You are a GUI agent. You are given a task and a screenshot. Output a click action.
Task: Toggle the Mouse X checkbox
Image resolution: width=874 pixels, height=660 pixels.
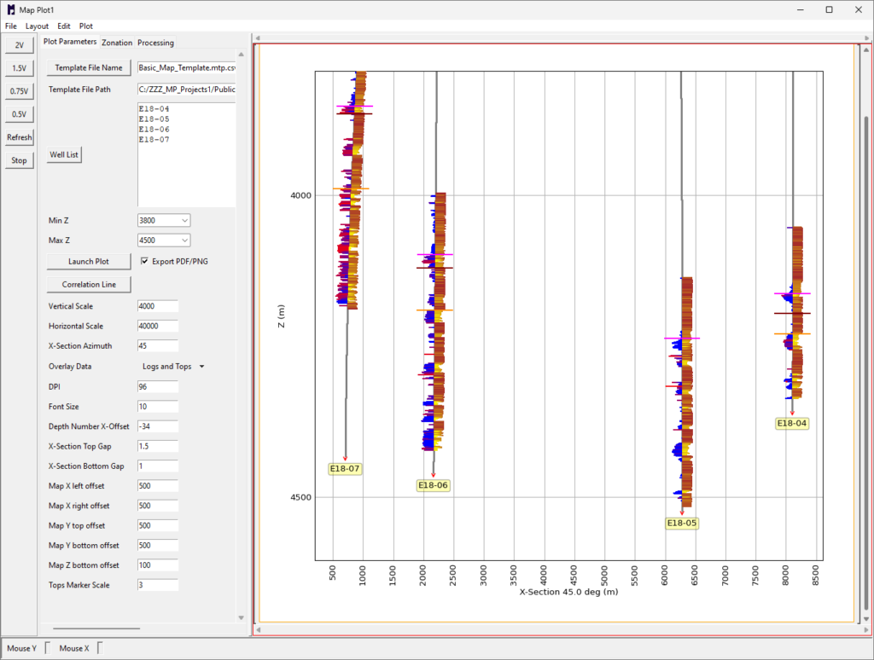click(100, 648)
